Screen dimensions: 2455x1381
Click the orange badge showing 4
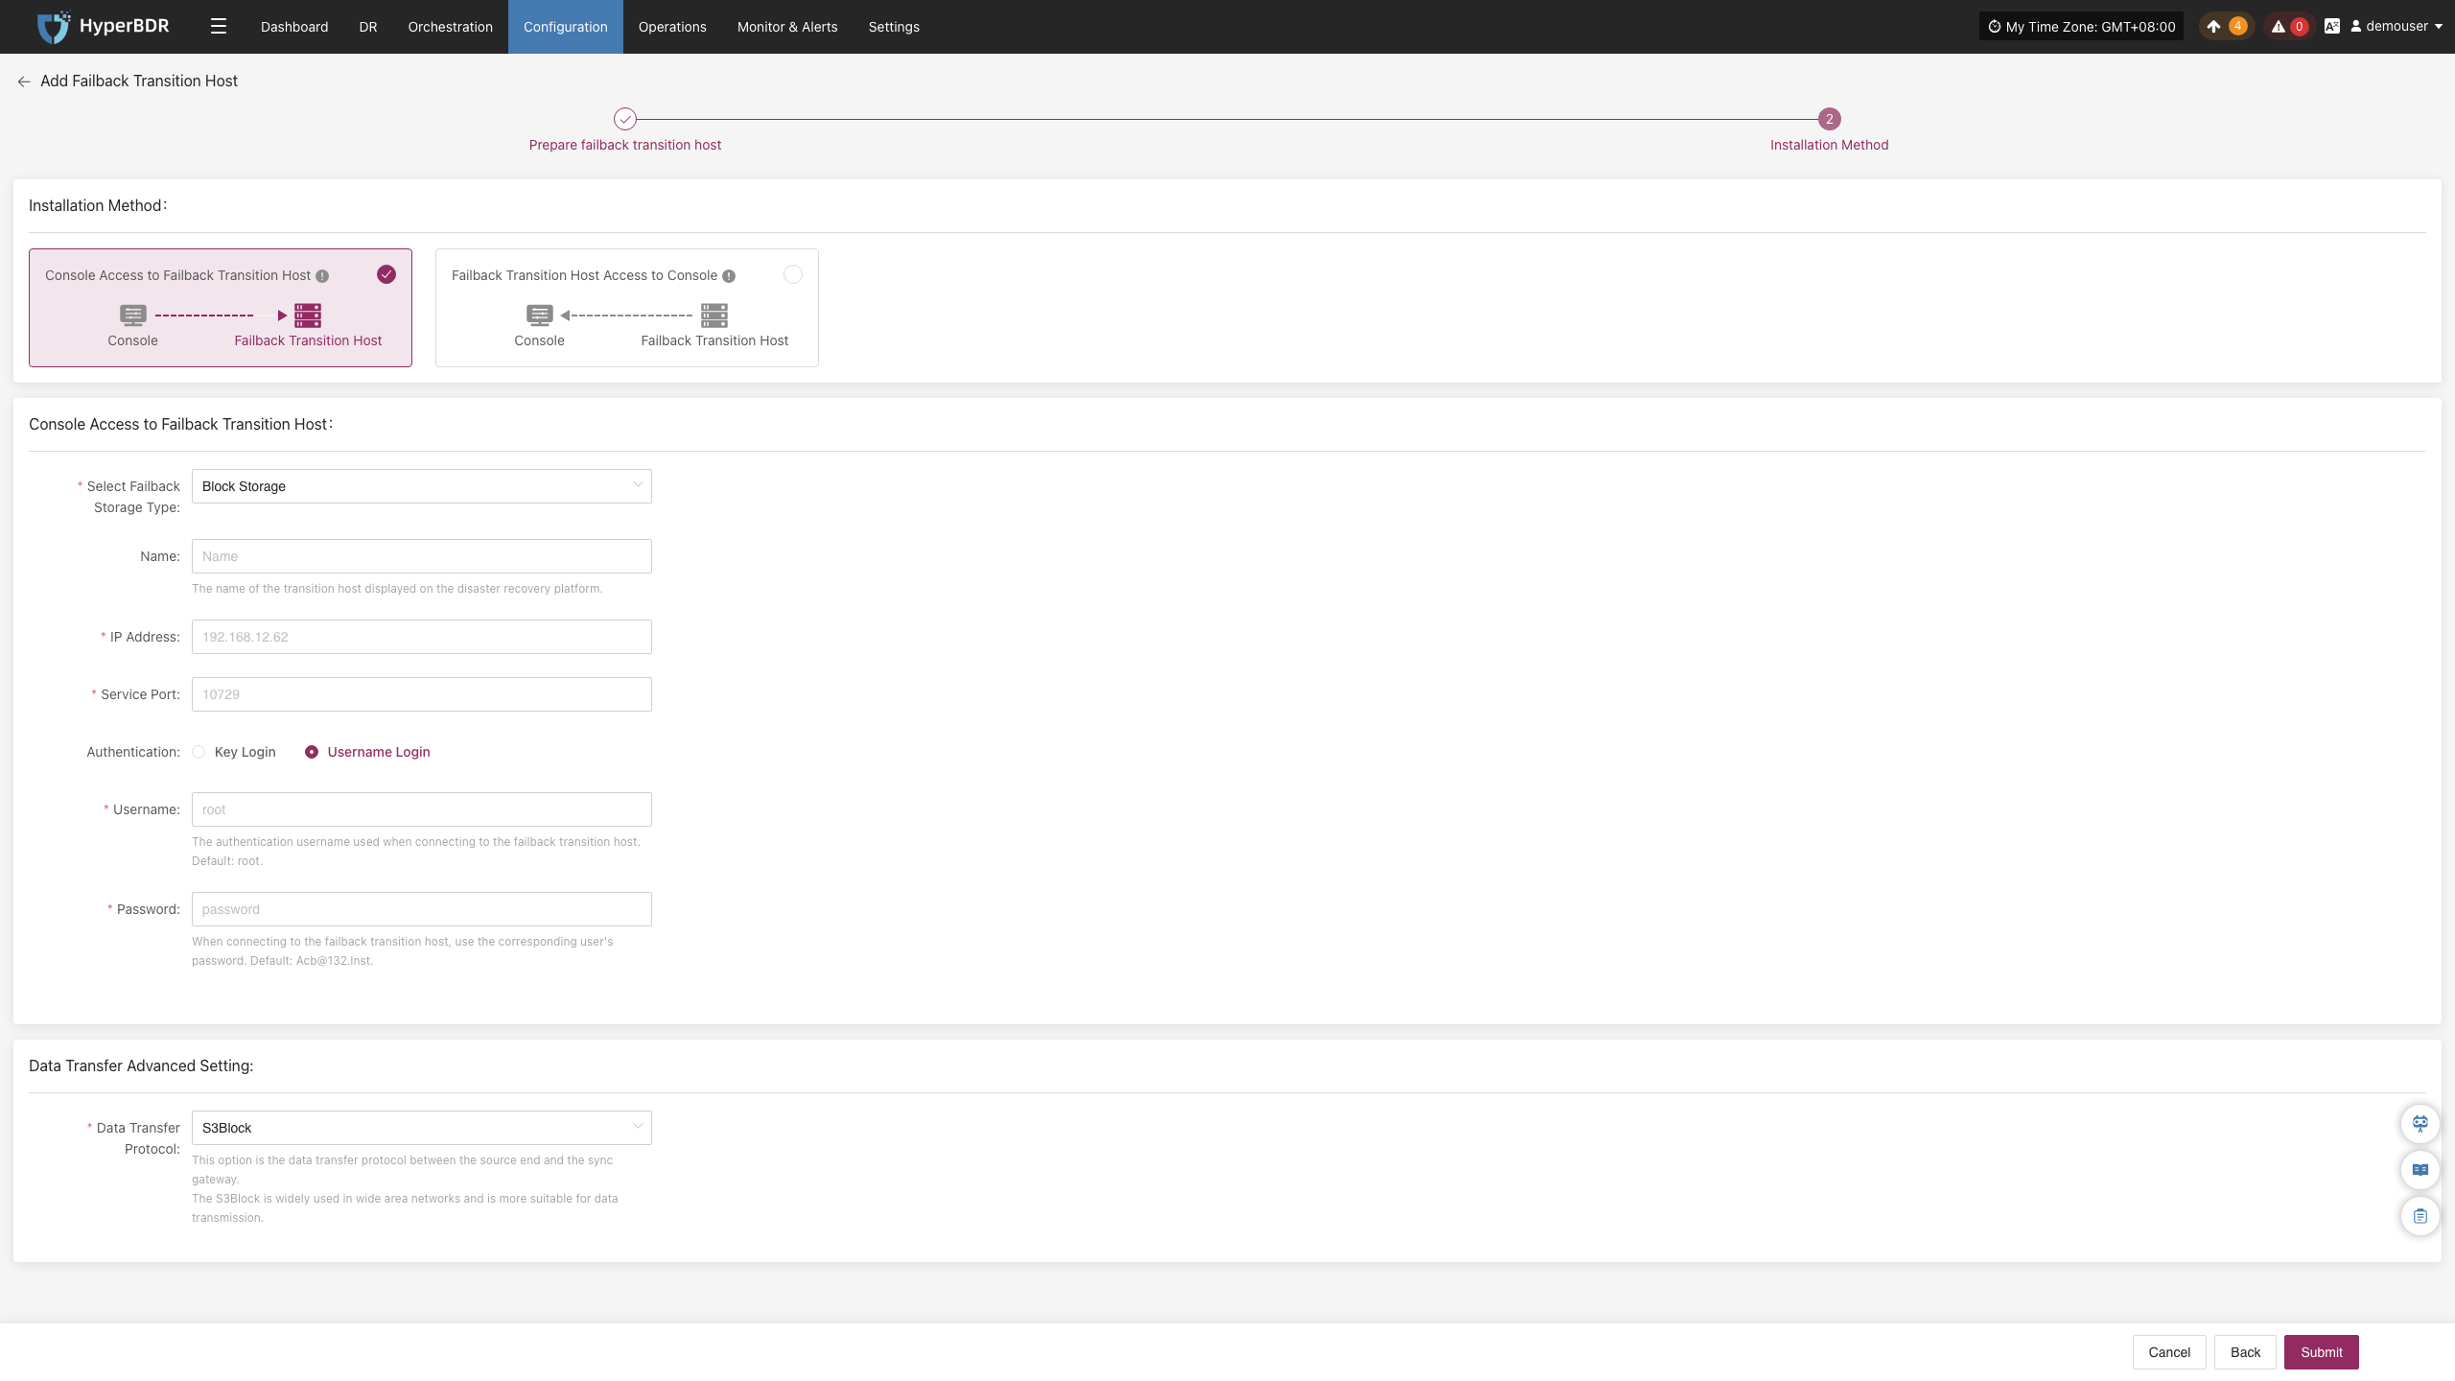click(x=2238, y=27)
